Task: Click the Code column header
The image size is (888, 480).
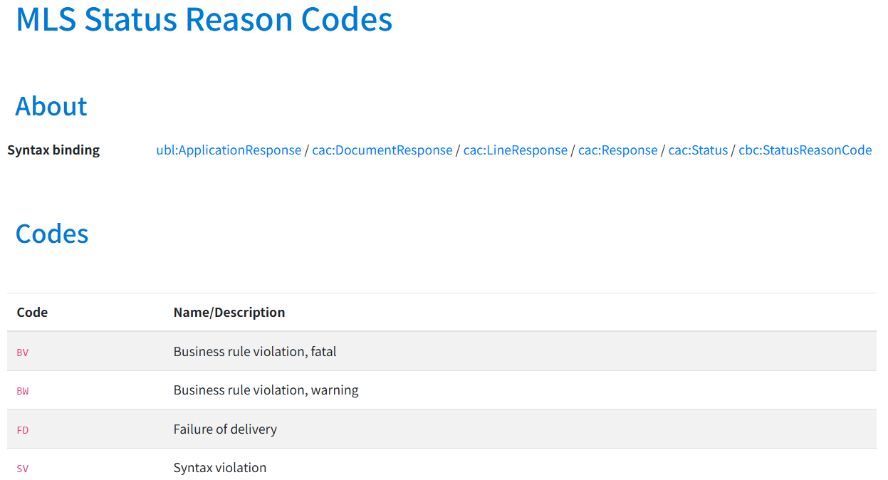Action: (x=32, y=312)
